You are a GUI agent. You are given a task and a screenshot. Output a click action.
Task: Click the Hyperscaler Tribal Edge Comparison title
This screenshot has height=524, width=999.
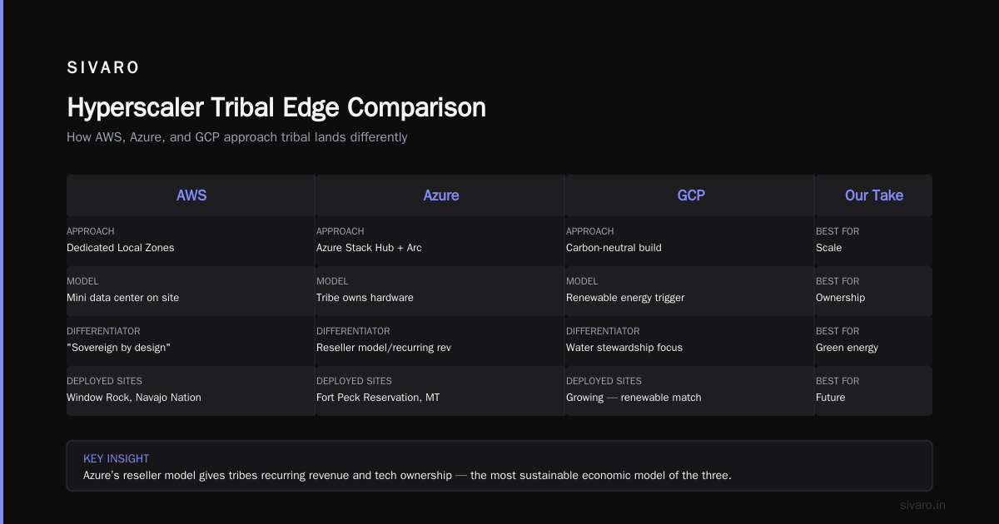[276, 107]
